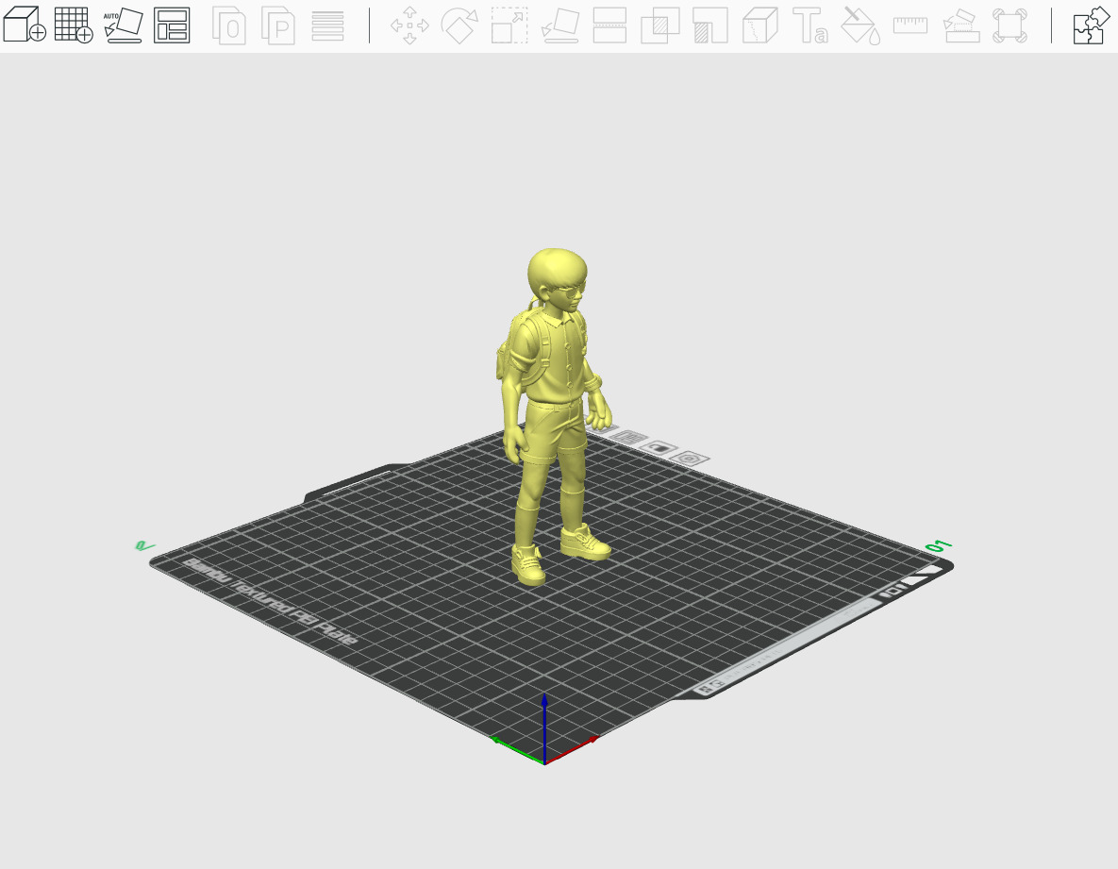
Task: Open Mesh Boolean overlapping squares tool
Action: 659,25
